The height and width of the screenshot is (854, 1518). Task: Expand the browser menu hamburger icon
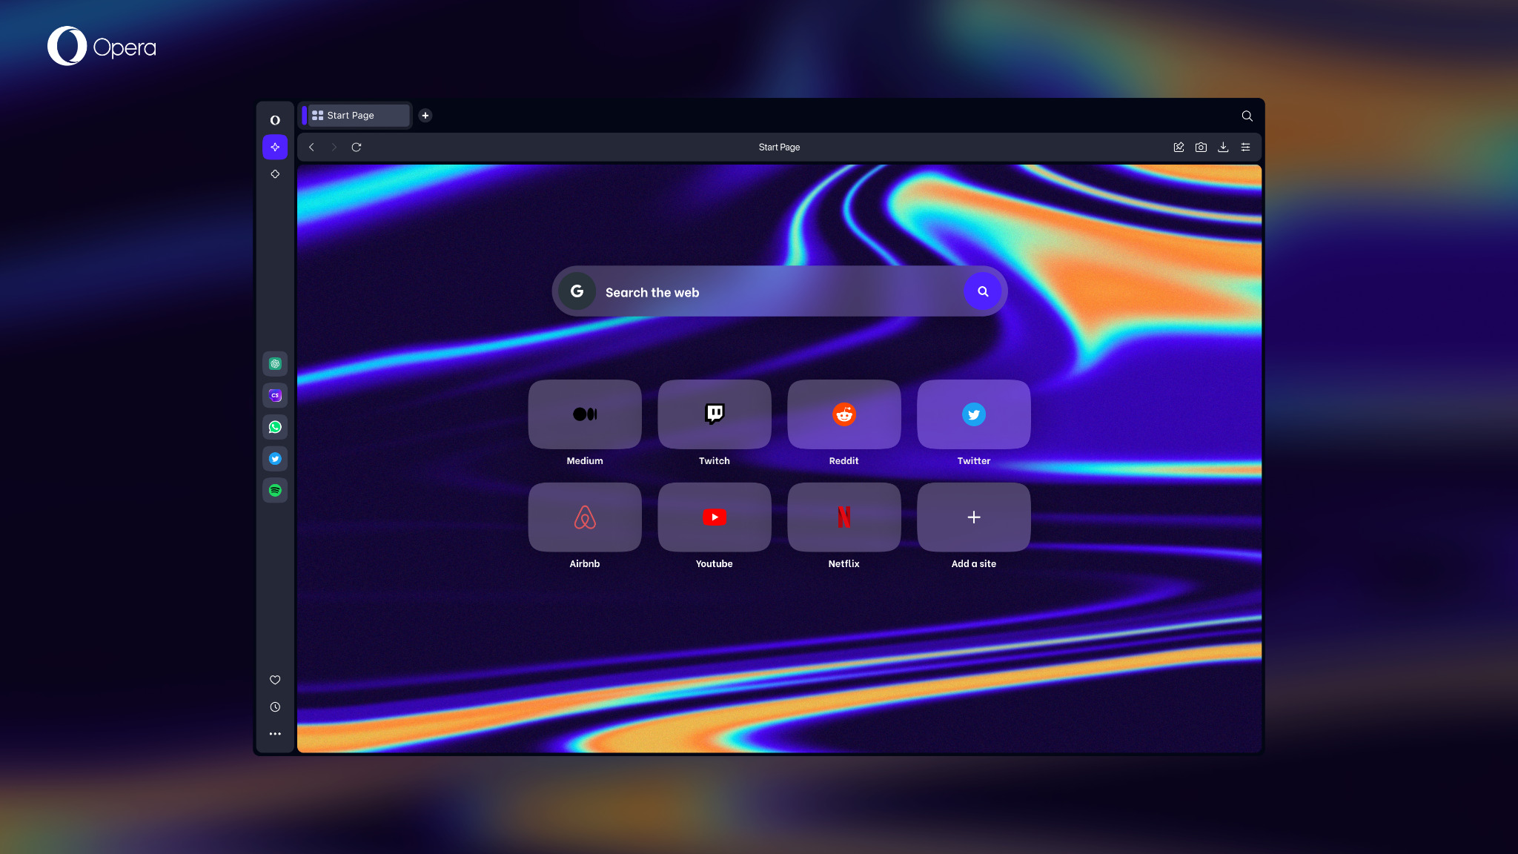click(1246, 147)
